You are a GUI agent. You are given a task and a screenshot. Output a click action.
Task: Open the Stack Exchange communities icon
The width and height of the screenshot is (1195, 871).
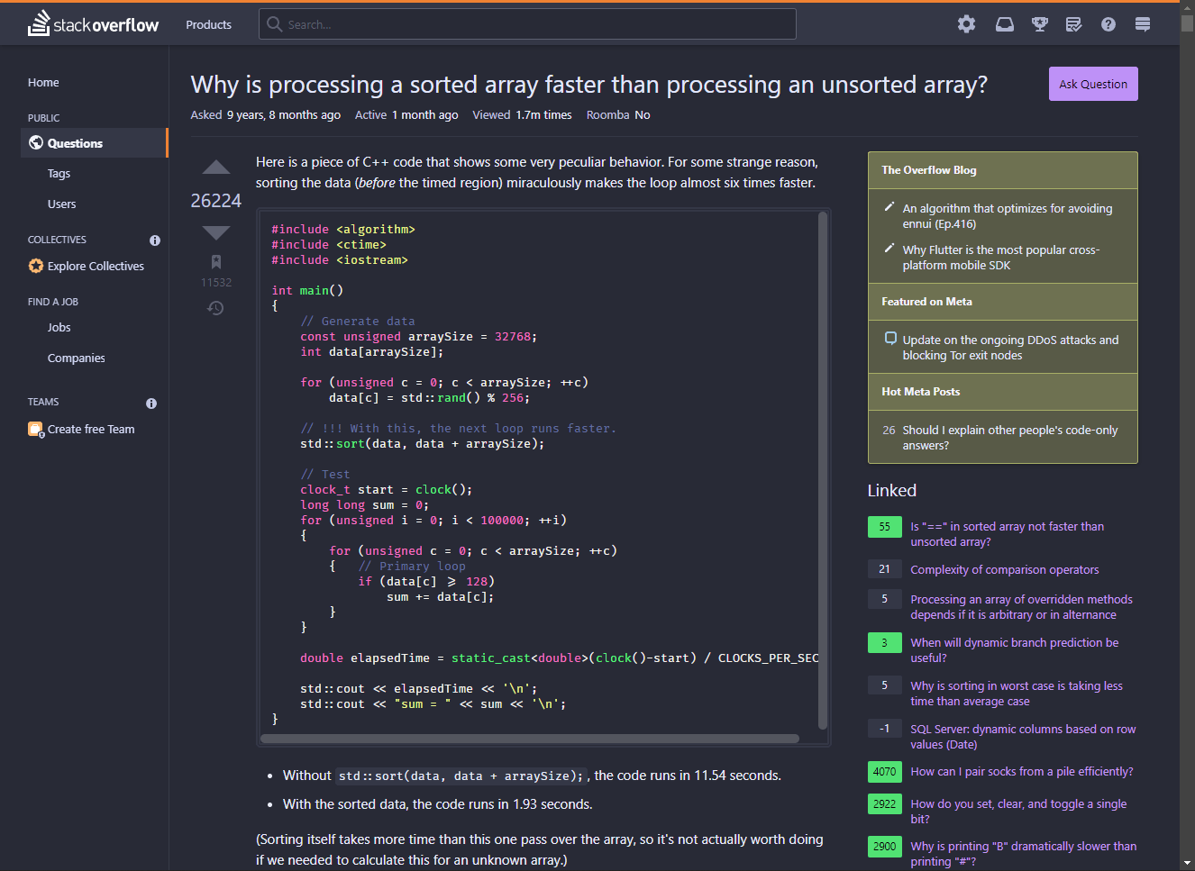pos(1142,24)
